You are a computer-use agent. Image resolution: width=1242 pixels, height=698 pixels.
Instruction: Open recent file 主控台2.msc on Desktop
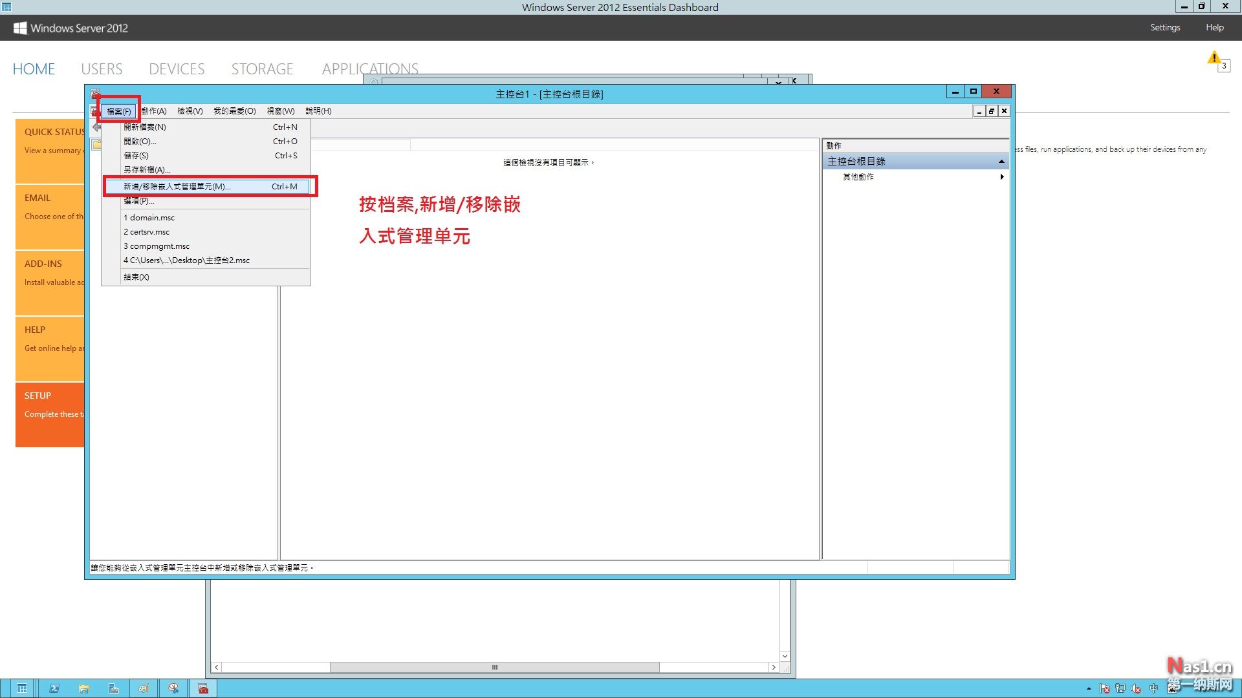[206, 260]
